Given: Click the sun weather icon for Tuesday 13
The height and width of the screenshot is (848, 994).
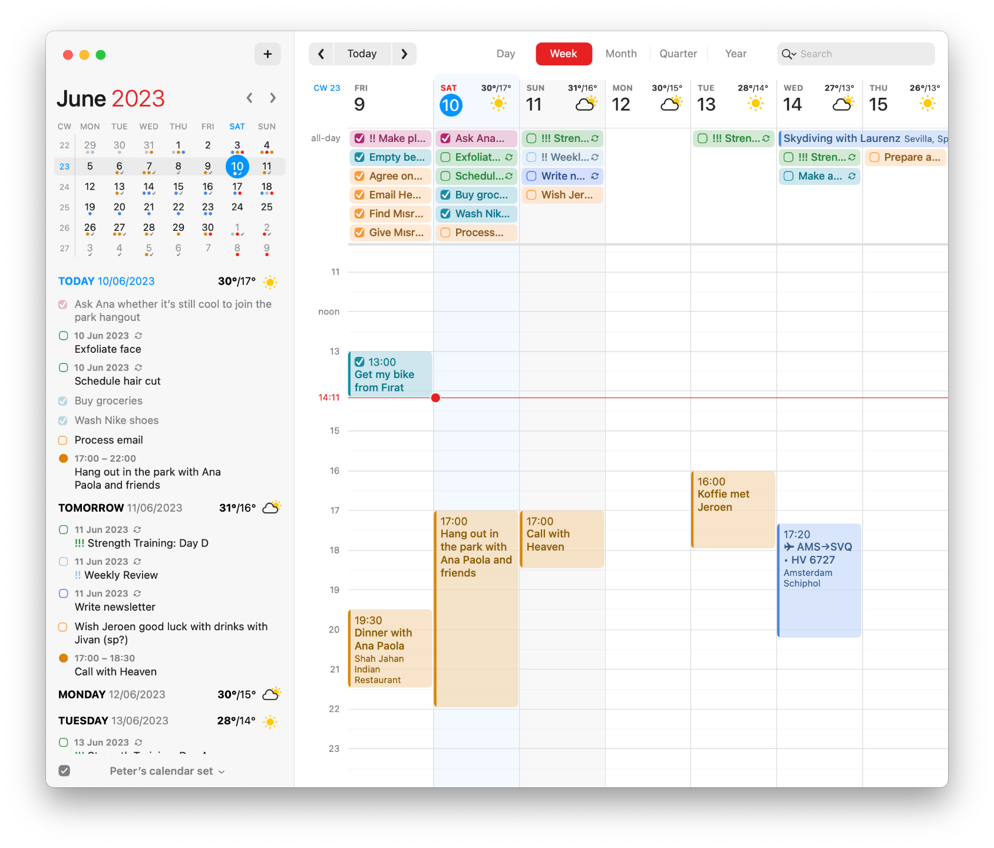Looking at the screenshot, I should click(755, 104).
